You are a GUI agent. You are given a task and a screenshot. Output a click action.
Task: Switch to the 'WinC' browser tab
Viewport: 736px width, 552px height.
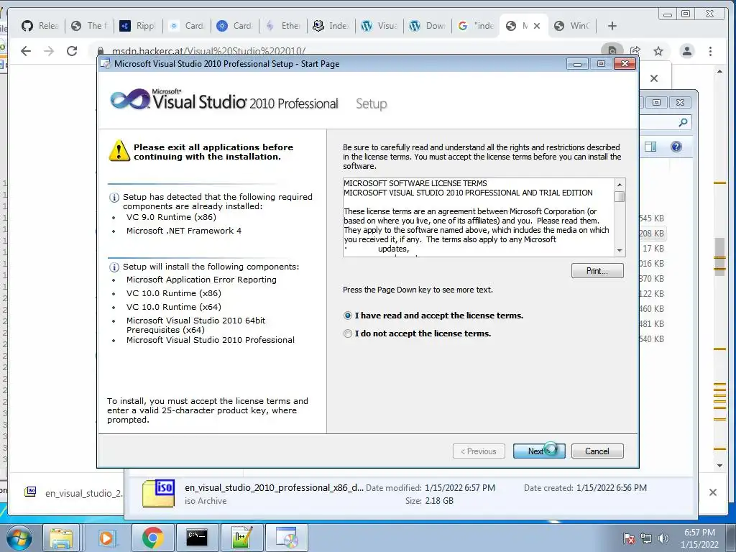pos(571,26)
